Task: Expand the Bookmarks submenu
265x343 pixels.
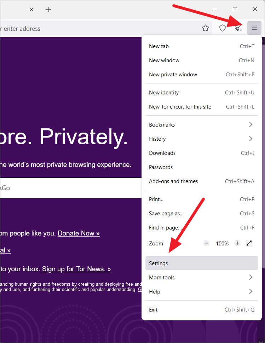Action: [202, 125]
